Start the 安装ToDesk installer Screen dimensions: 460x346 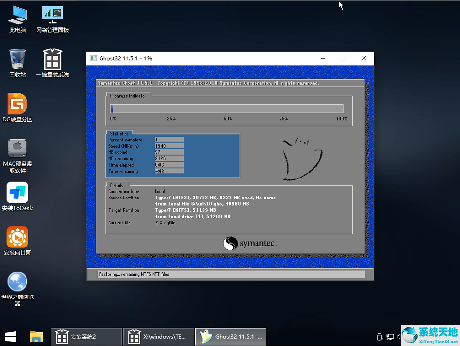tap(17, 193)
